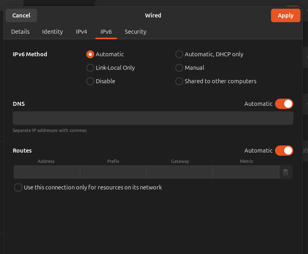Select Link-Local Only IPv6 method
This screenshot has height=254, width=308.
90,68
